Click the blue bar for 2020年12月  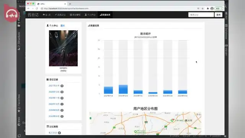coord(123,89)
